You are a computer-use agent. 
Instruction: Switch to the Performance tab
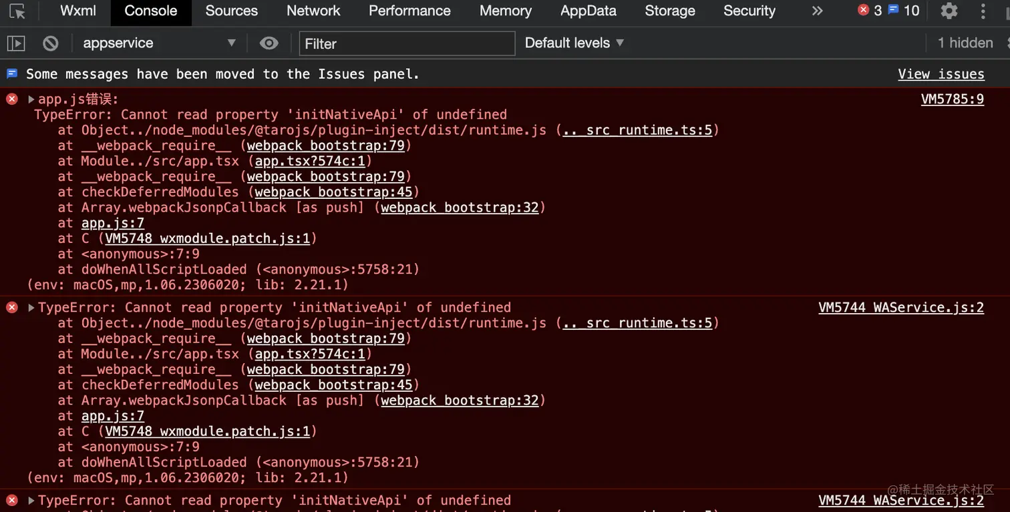[x=409, y=11]
